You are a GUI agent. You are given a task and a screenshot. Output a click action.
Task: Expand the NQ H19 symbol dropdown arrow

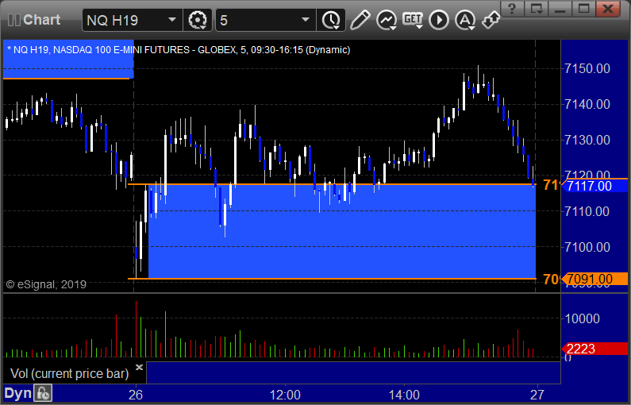tap(171, 20)
